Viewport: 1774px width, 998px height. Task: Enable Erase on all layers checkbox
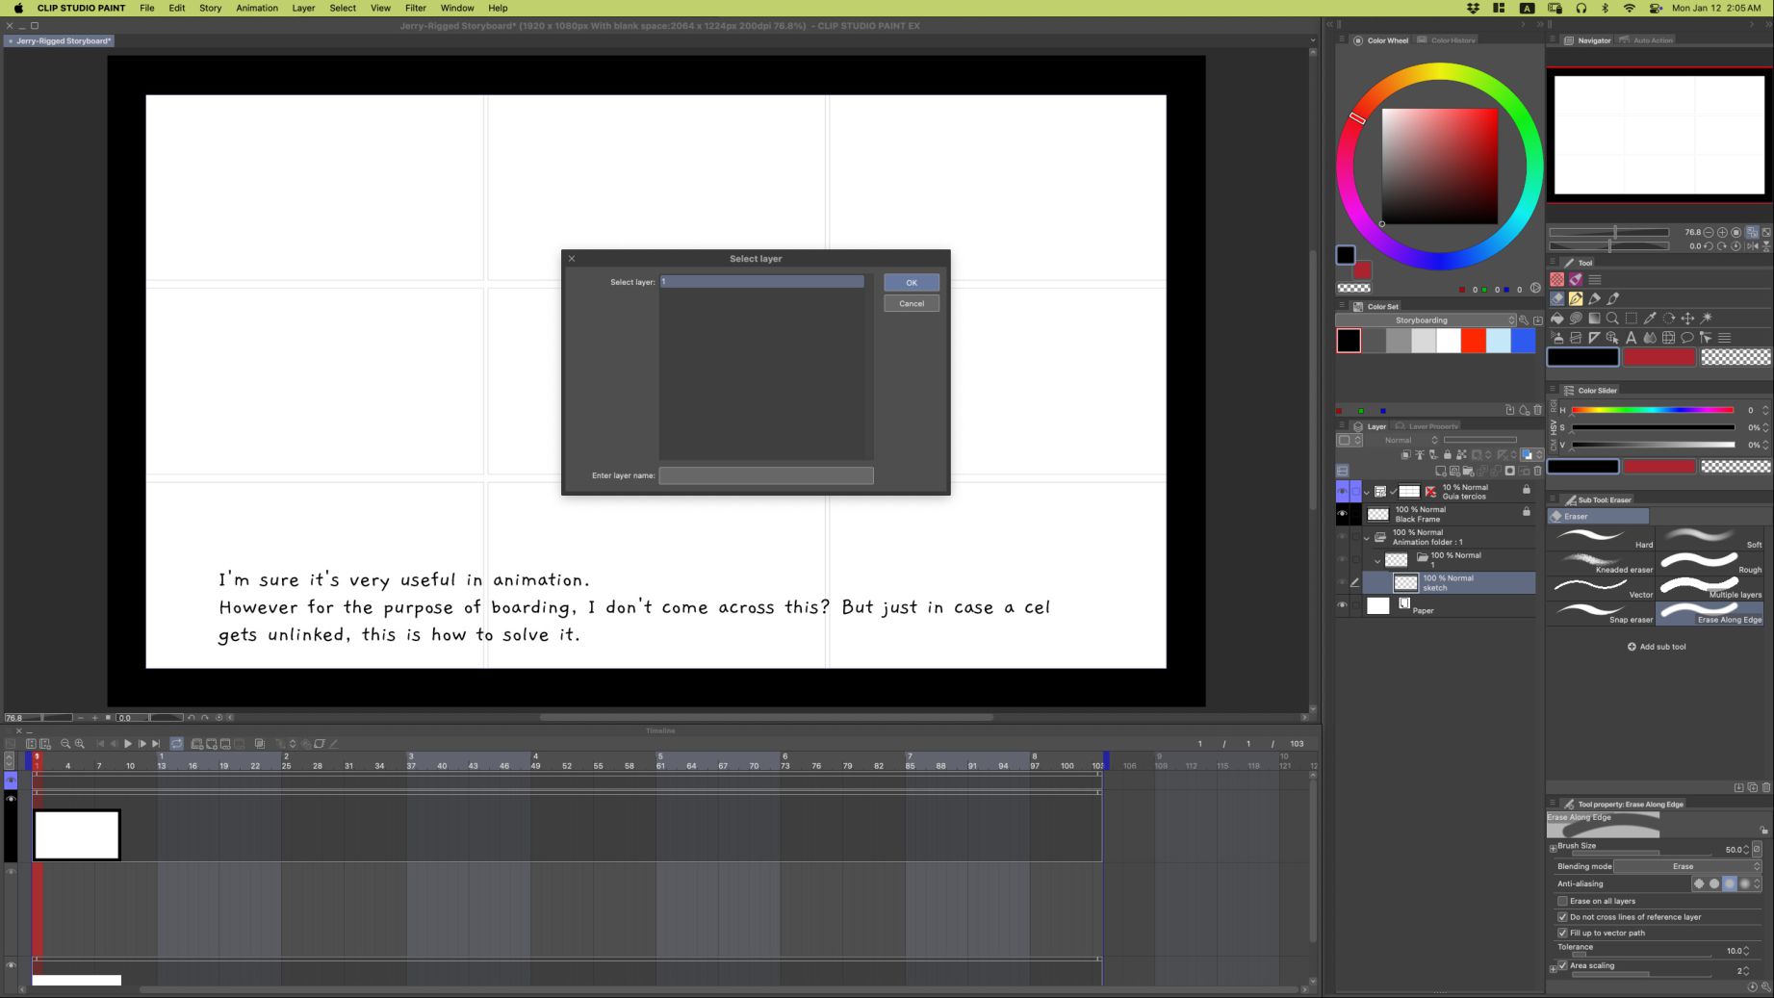[1562, 901]
